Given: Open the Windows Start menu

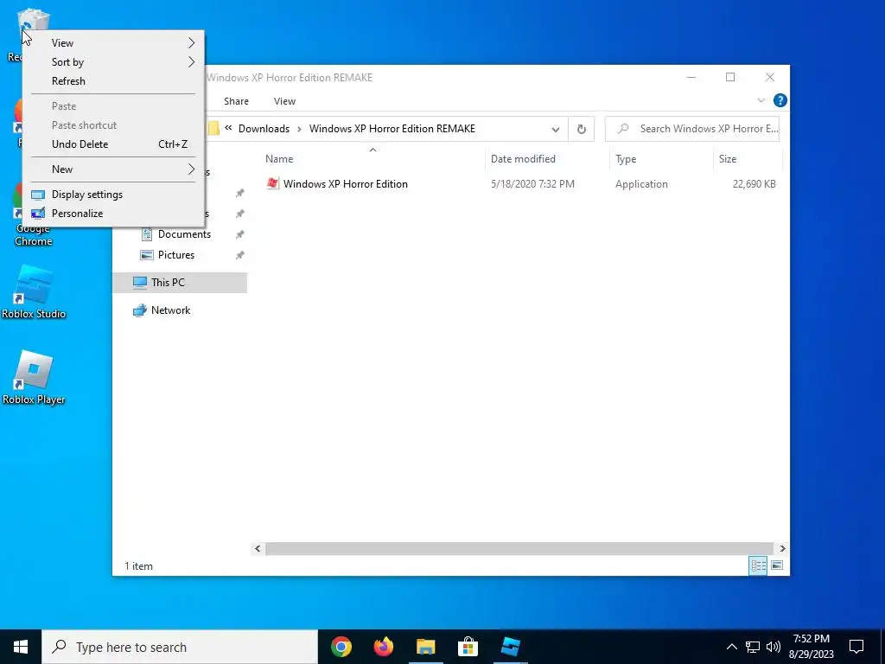Looking at the screenshot, I should (21, 647).
